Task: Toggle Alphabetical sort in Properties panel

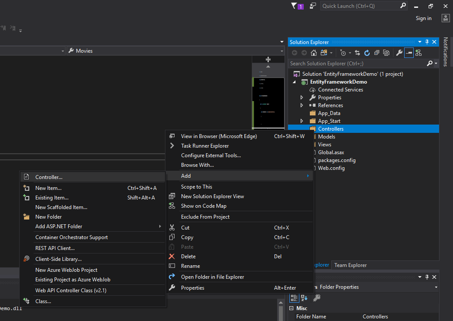Action: tap(304, 297)
